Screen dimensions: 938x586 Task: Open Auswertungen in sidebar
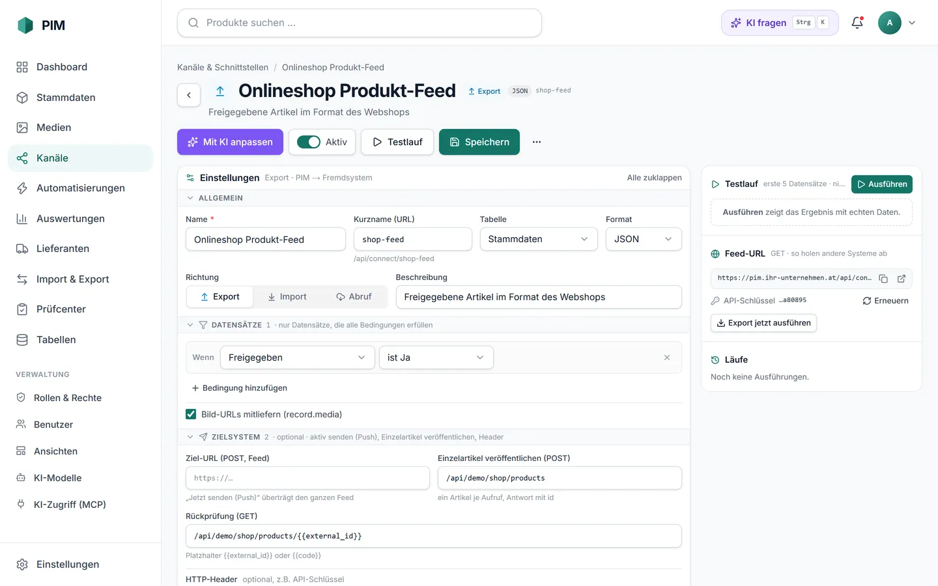coord(80,219)
